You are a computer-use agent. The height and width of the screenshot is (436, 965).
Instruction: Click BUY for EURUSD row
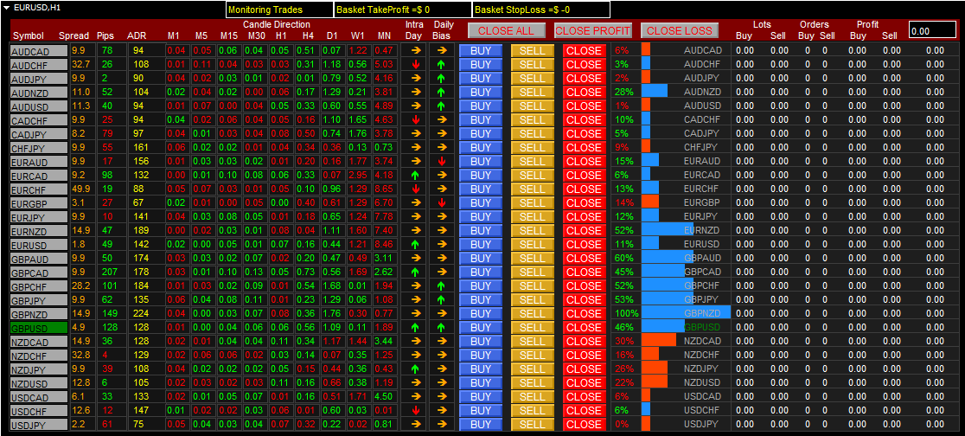click(481, 245)
